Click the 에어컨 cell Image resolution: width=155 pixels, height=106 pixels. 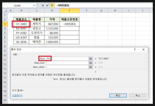[x=37, y=42]
